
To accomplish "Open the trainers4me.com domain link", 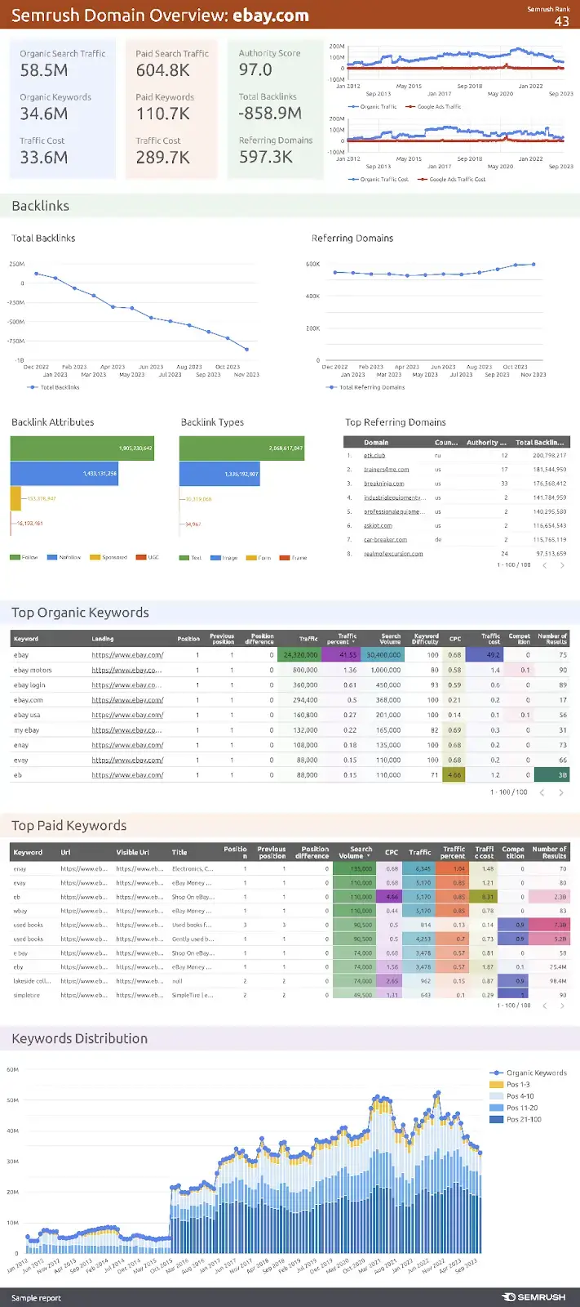I will point(387,470).
